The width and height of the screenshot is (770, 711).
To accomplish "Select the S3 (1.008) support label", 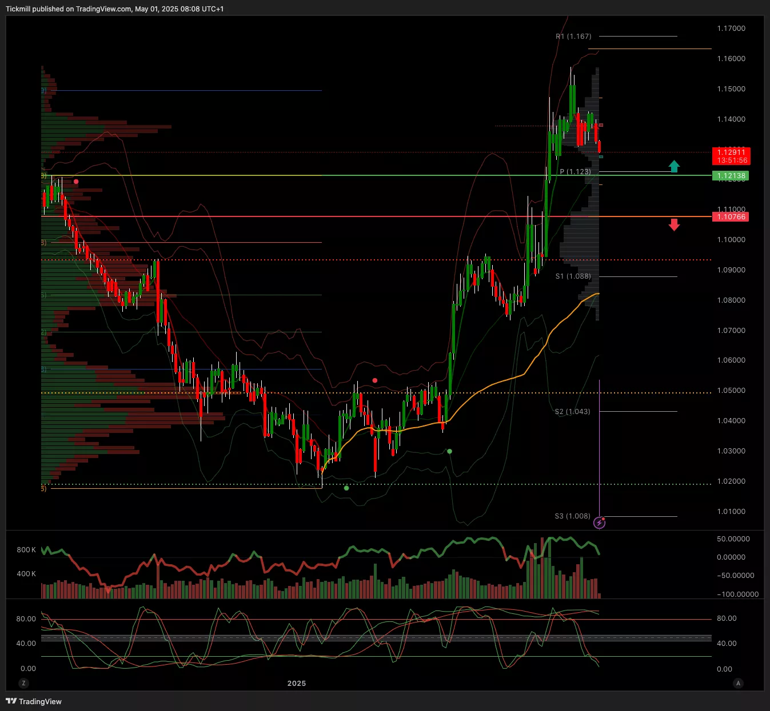I will tap(572, 516).
